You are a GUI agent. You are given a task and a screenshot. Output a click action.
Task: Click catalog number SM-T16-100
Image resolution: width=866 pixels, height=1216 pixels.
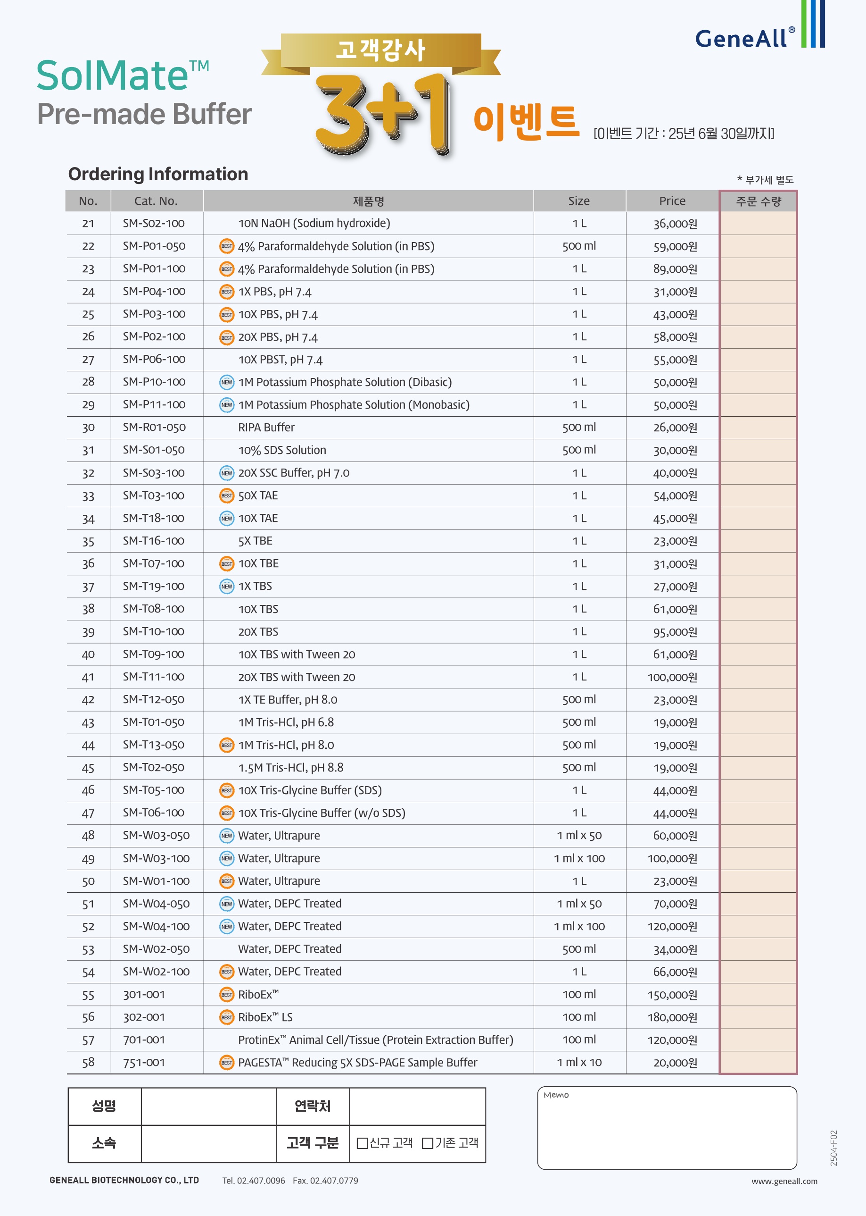click(x=154, y=541)
